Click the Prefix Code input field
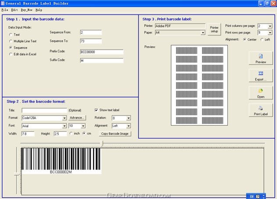 point(102,52)
